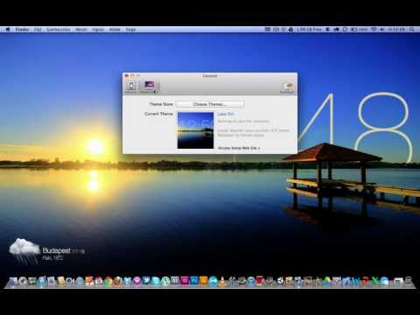The image size is (420, 315).
Task: Click the Choose Theme... button
Action: [x=210, y=104]
